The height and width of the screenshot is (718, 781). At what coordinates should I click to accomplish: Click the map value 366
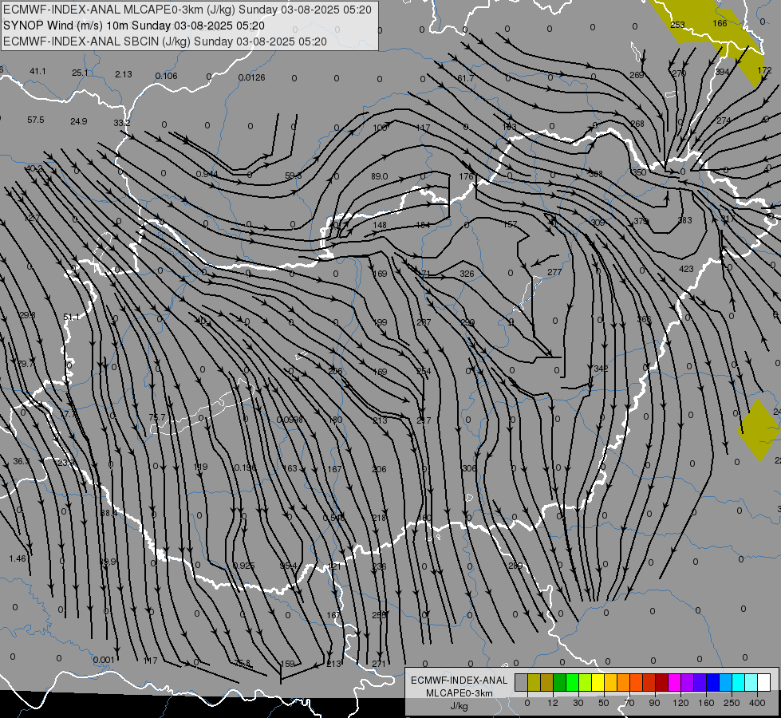click(644, 319)
